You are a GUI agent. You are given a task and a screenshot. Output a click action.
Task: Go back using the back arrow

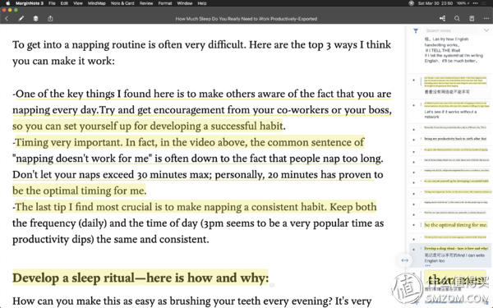[7, 19]
